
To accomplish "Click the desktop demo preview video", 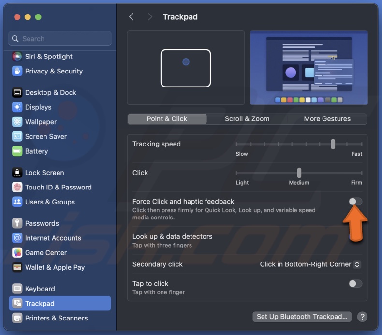I will [309, 68].
